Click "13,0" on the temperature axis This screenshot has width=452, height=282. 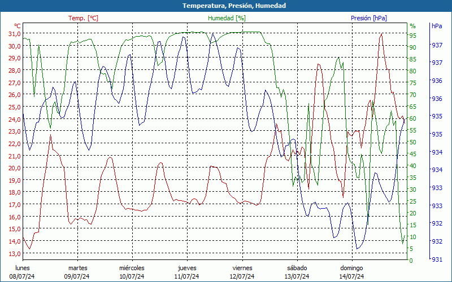click(15, 253)
